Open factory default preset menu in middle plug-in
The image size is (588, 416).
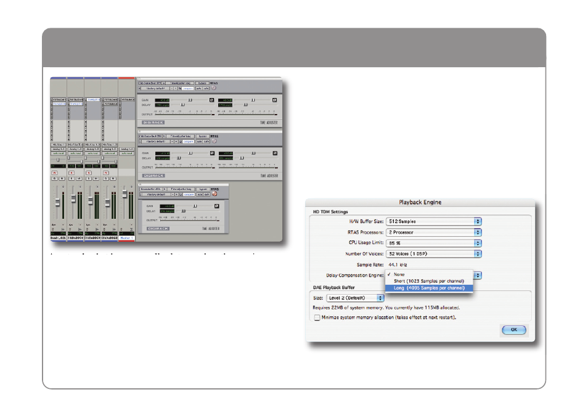click(x=157, y=141)
